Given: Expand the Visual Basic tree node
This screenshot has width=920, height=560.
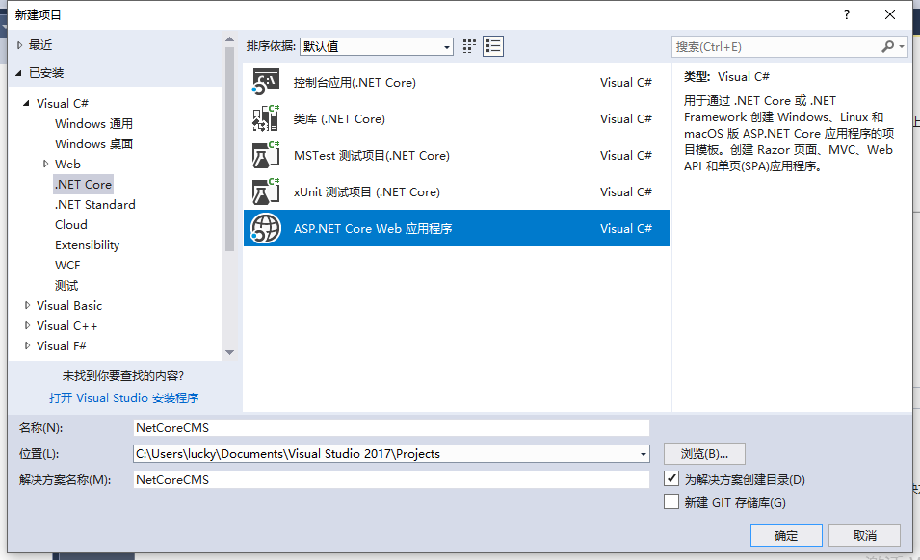Looking at the screenshot, I should point(27,305).
